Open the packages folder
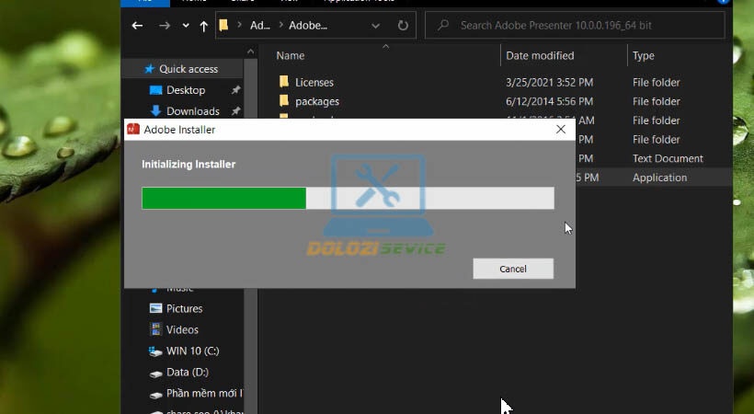 317,101
